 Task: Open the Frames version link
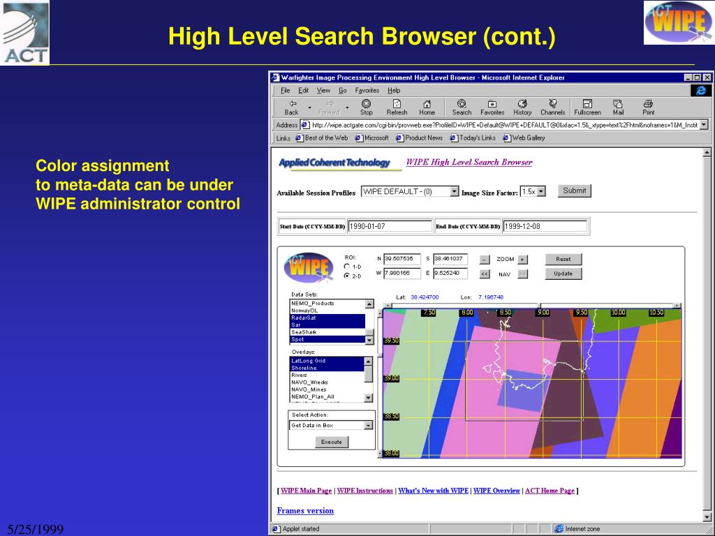(305, 511)
